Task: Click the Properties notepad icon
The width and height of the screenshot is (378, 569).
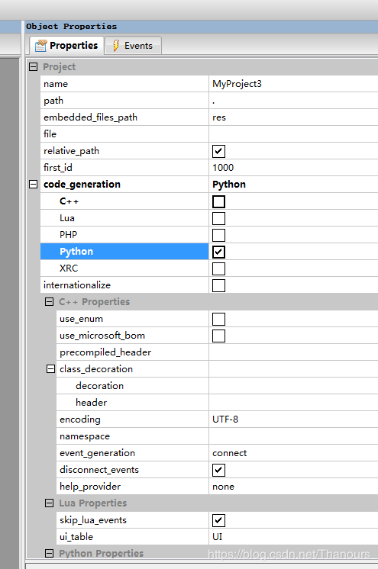Action: [x=40, y=46]
